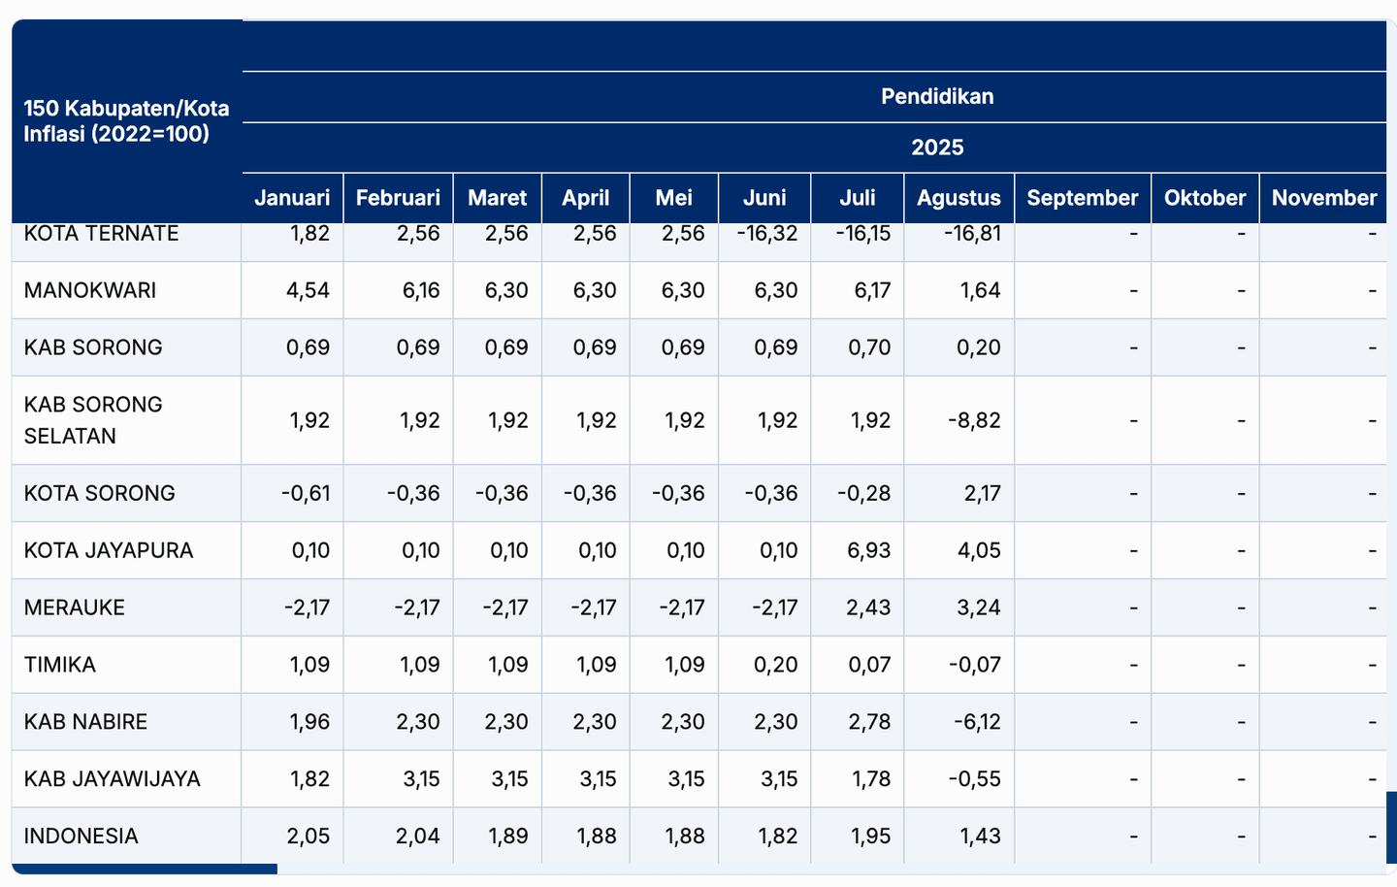Click the INDONESIA row label
Viewport: 1397px width, 887px height.
81,836
